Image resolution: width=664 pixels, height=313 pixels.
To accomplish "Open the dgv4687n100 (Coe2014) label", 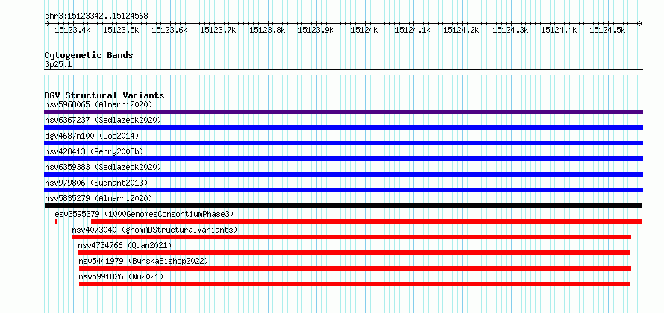I will [92, 136].
